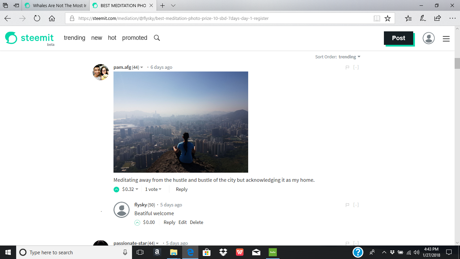This screenshot has height=259, width=460.
Task: Click the browser forward arrow
Action: point(22,19)
